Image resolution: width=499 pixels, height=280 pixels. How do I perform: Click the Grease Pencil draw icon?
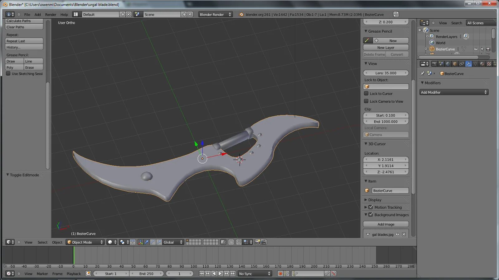pos(367,40)
